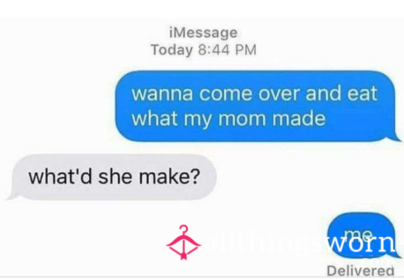
Task: Click the faded '.com' watermark text
Action: (x=377, y=261)
